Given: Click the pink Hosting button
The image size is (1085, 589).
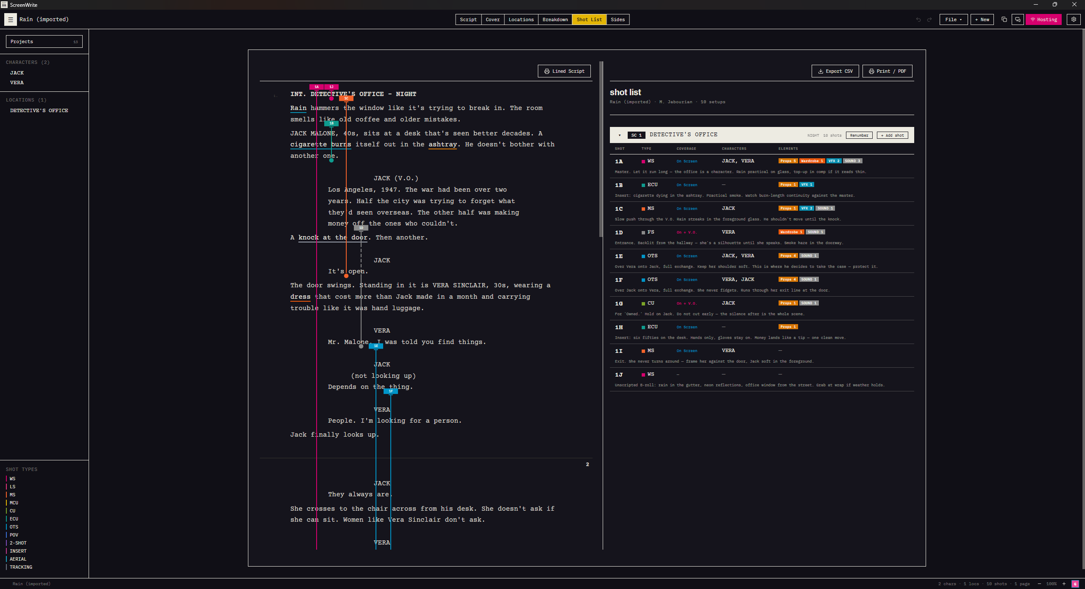Looking at the screenshot, I should [x=1043, y=19].
